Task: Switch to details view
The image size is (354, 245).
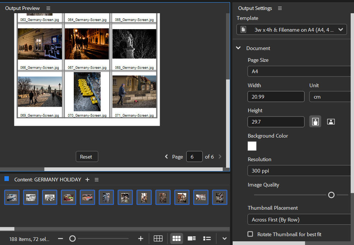Action: [191, 239]
